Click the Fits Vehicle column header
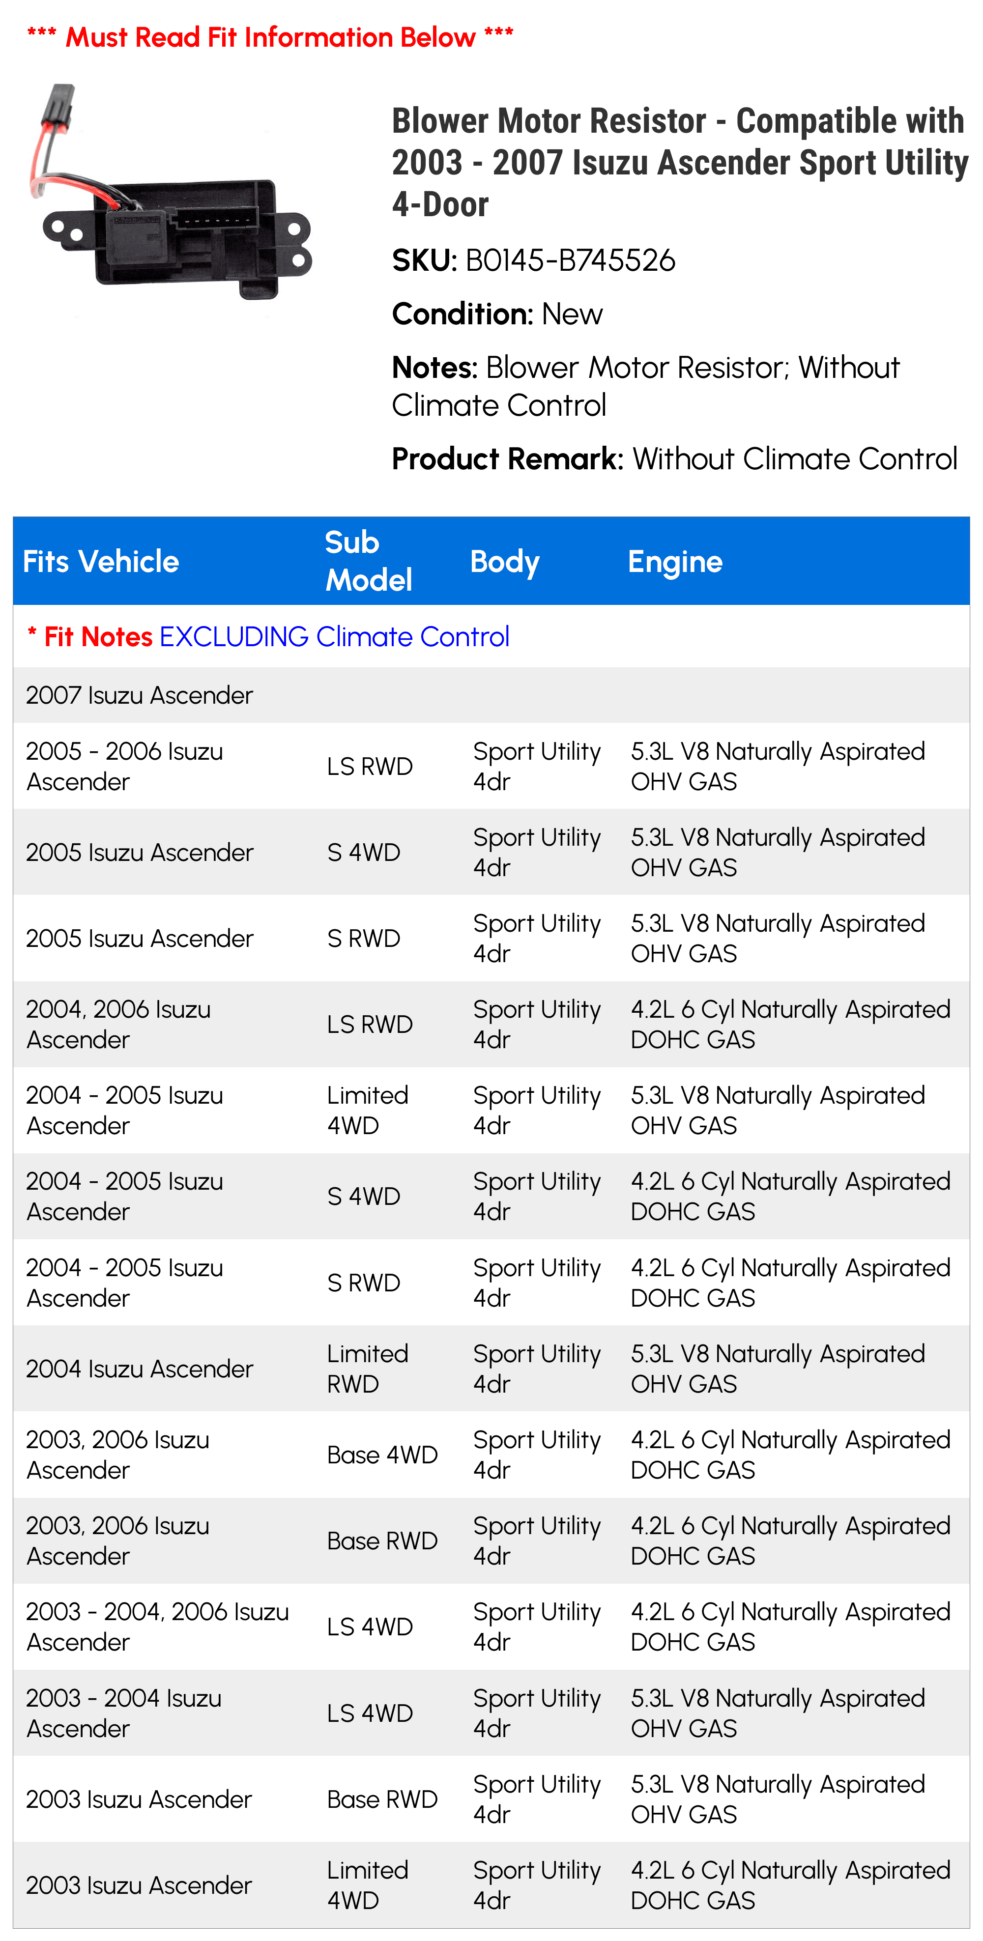Image resolution: width=983 pixels, height=1941 pixels. 101,561
